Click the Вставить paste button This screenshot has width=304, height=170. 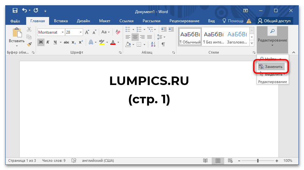[x=17, y=37]
